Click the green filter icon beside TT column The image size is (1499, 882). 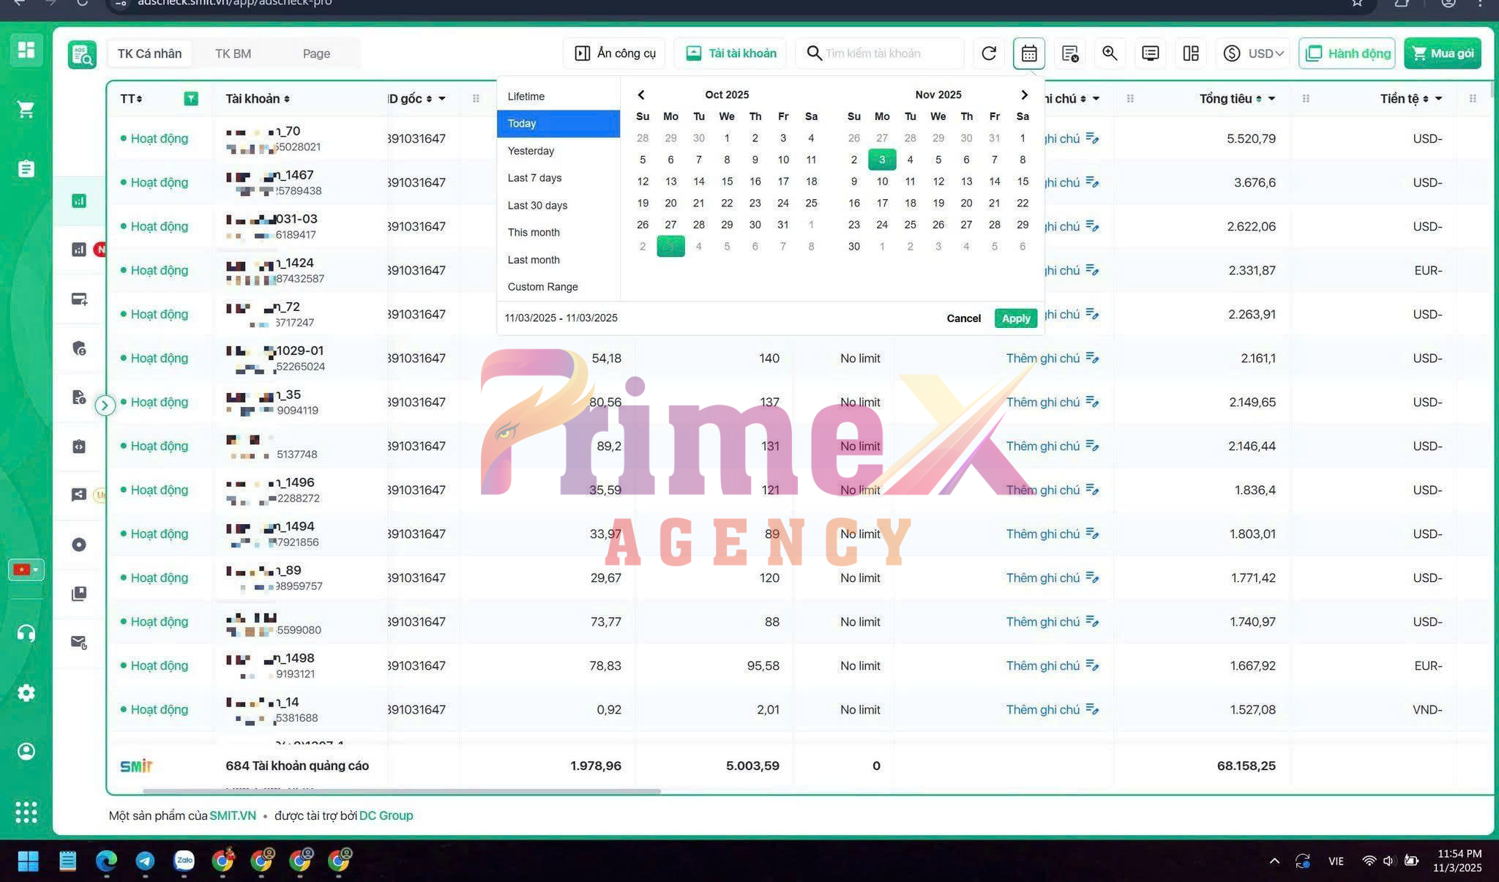[x=191, y=99]
